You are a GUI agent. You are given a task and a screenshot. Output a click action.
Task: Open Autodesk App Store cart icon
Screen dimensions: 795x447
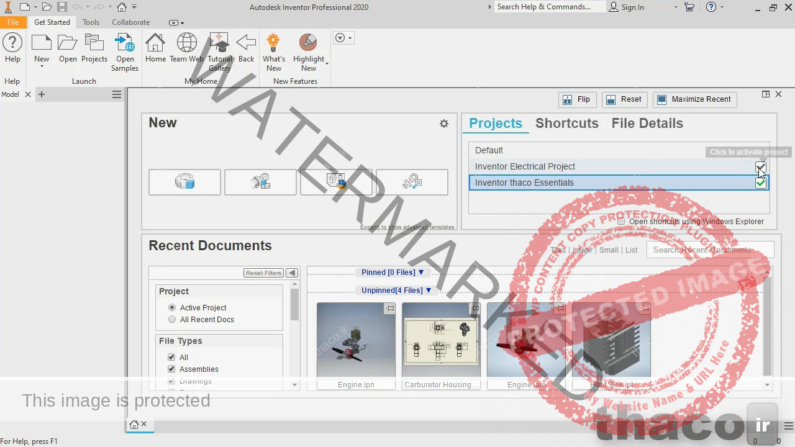tap(689, 7)
